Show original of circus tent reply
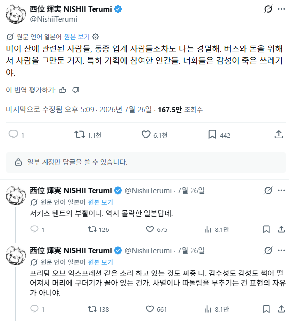This screenshot has height=321, width=289. (100, 202)
